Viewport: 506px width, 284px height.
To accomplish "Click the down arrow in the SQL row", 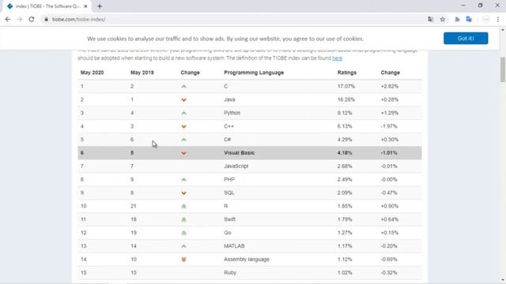I will point(183,193).
